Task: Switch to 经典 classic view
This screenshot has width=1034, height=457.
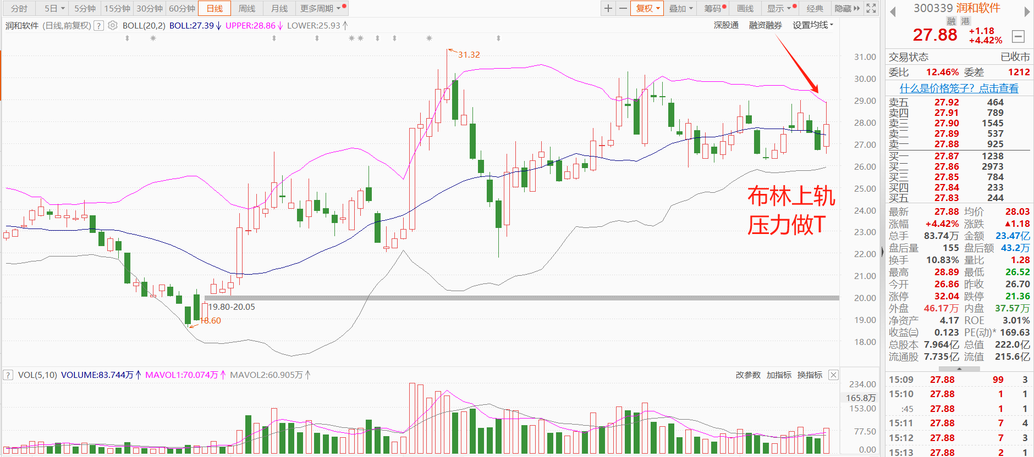Action: coord(815,8)
